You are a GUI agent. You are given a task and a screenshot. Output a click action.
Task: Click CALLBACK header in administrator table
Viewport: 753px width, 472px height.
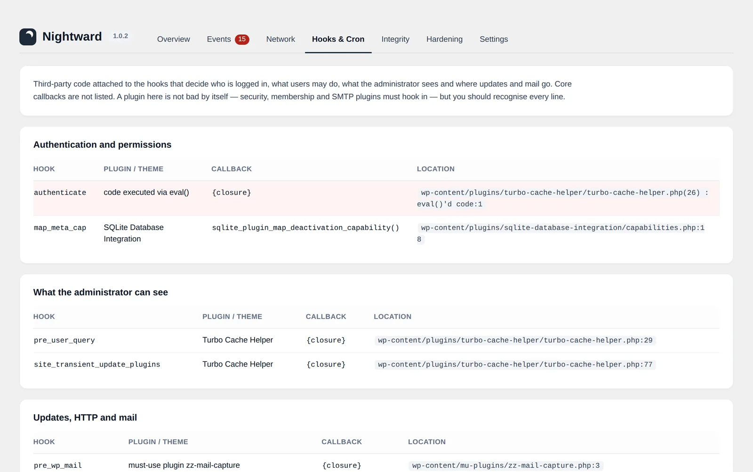tap(326, 317)
